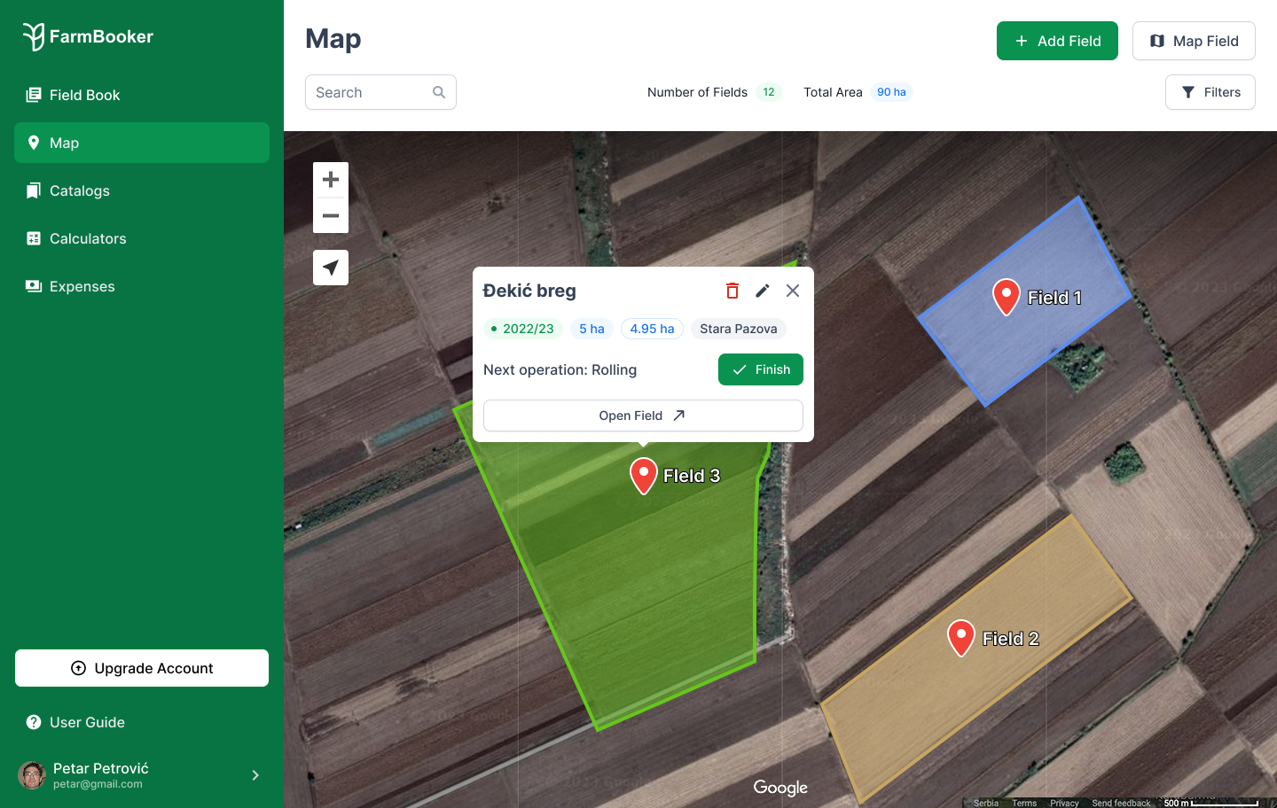The image size is (1277, 808).
Task: Navigate to Expenses
Action: pyautogui.click(x=82, y=286)
